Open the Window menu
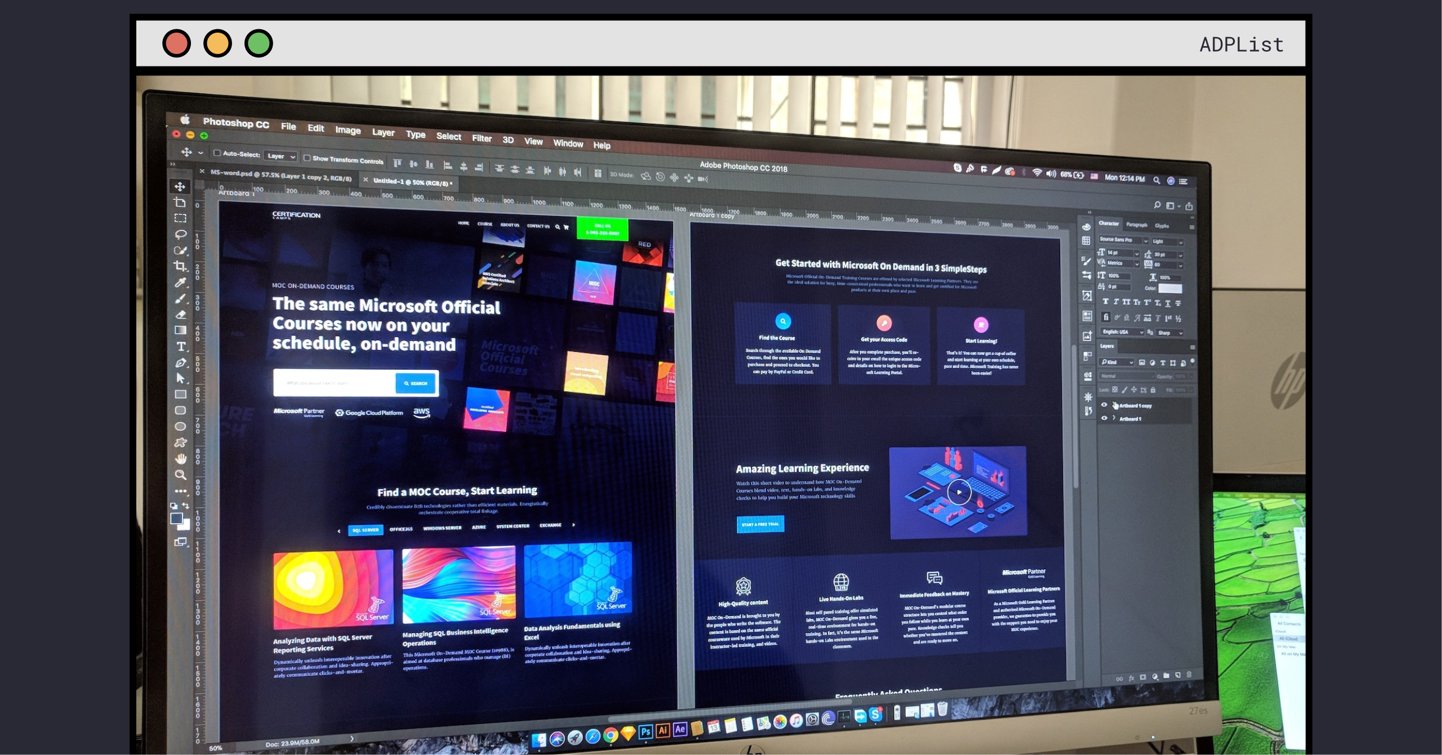 click(568, 144)
